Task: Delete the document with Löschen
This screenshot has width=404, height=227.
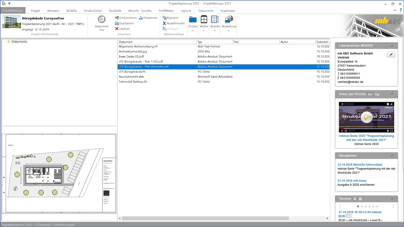Action: (122, 29)
